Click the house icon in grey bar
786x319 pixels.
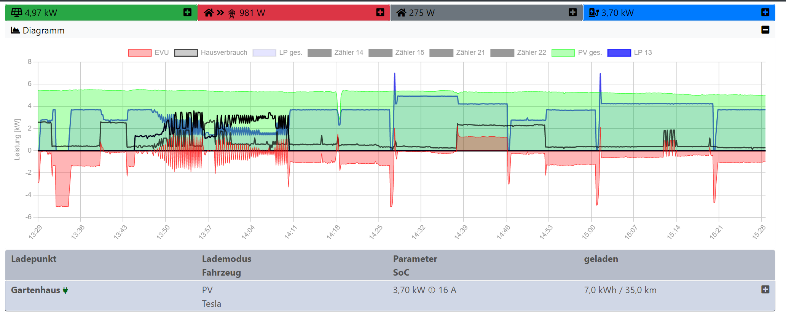click(x=401, y=13)
